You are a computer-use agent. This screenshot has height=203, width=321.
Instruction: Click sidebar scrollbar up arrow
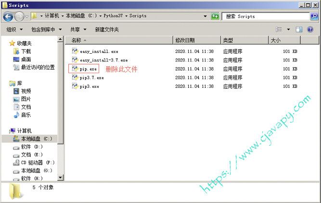point(60,39)
